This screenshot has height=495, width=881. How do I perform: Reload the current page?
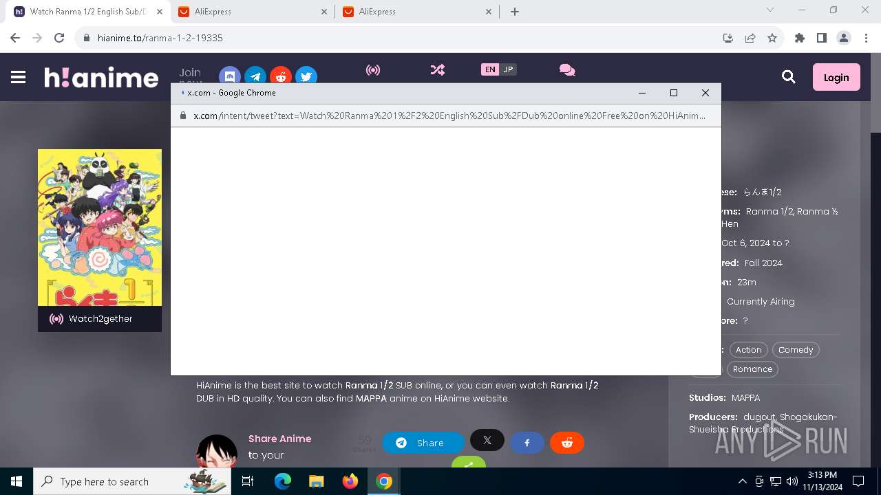click(x=59, y=38)
